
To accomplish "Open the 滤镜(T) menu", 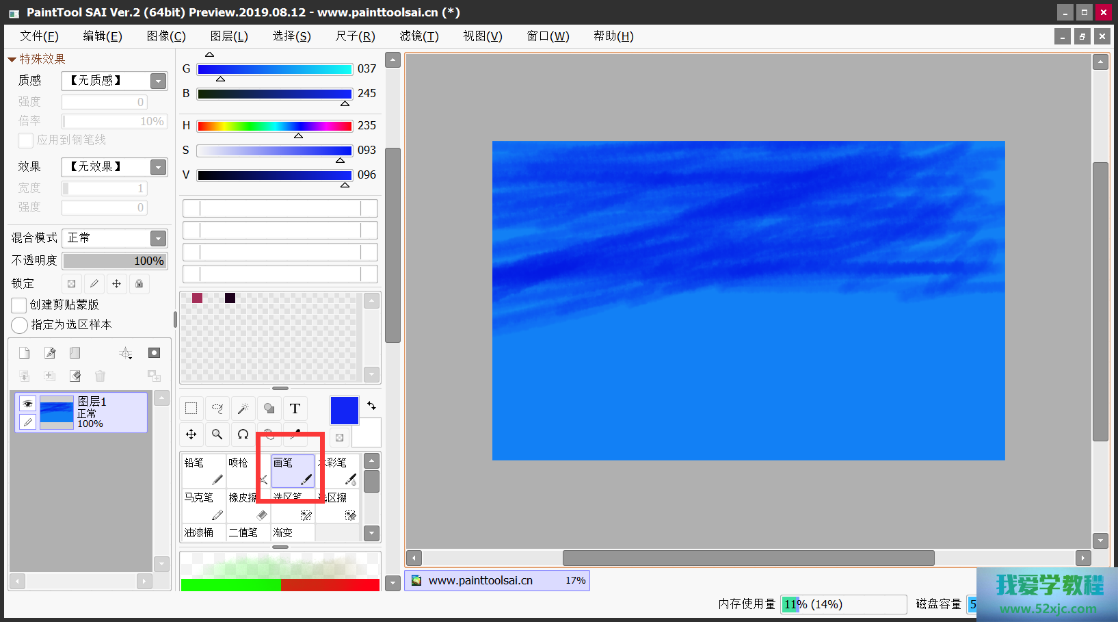I will tap(419, 36).
